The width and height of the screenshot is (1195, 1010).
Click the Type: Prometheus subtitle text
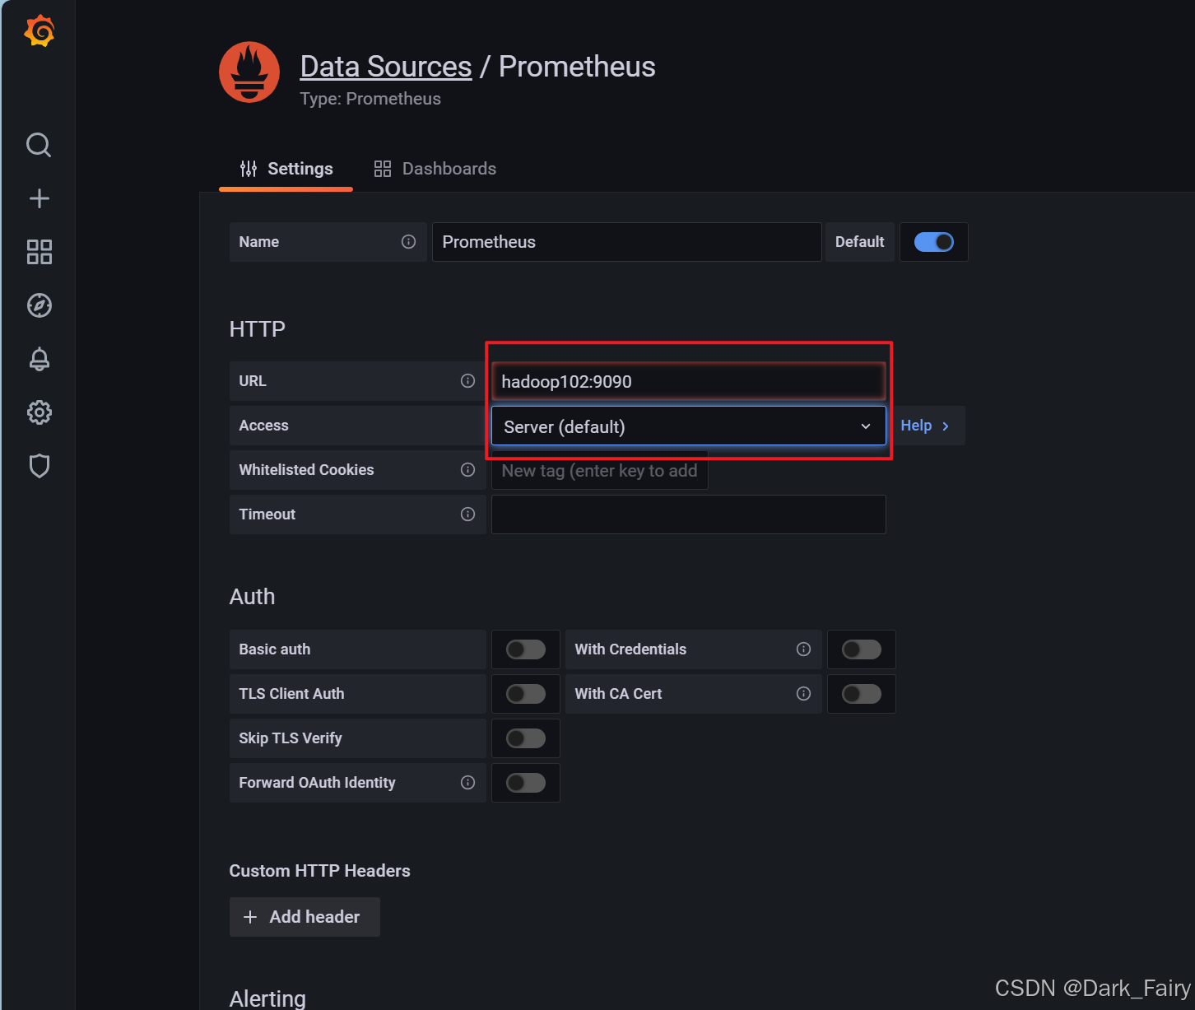370,99
